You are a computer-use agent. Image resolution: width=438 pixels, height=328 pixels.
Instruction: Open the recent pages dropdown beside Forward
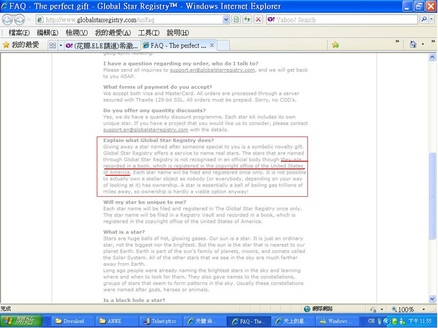click(29, 20)
